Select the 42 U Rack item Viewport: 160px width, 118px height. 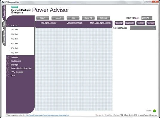coord(14,43)
